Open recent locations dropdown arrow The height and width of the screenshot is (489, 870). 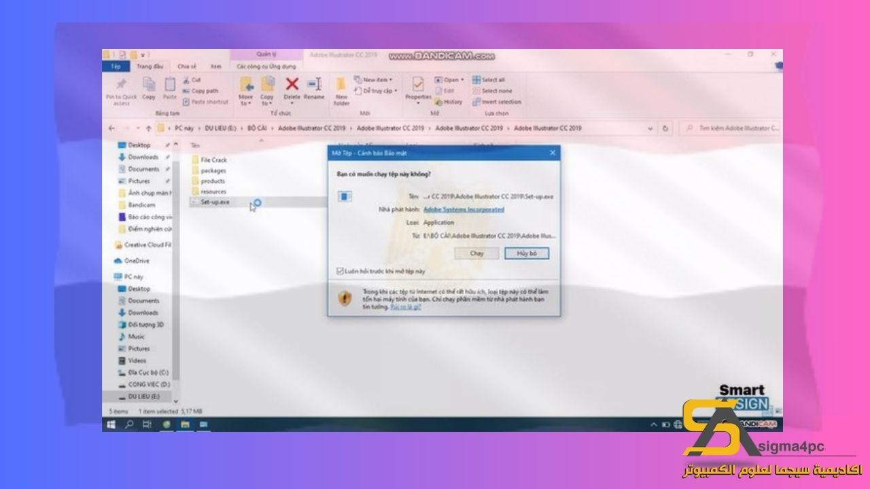pyautogui.click(x=137, y=128)
